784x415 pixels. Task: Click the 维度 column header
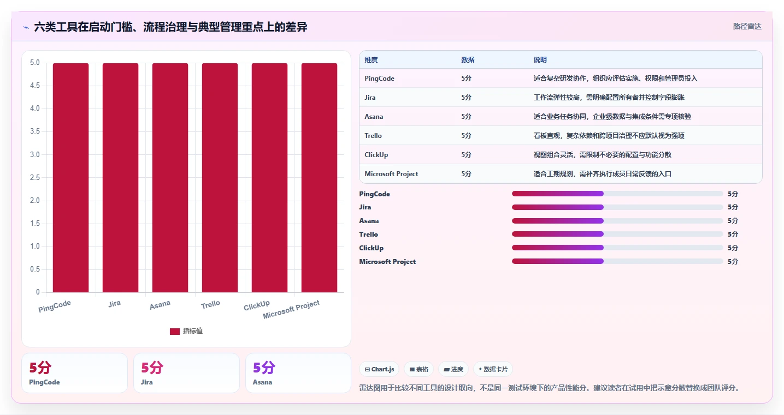[371, 60]
